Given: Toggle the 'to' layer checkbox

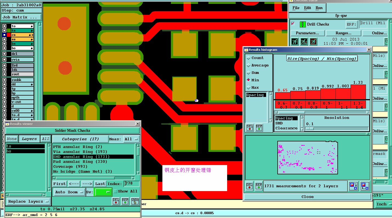Looking at the screenshot, I should tap(4, 26).
